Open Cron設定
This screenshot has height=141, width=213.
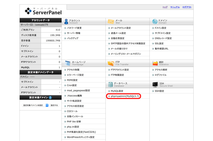(x=72, y=85)
